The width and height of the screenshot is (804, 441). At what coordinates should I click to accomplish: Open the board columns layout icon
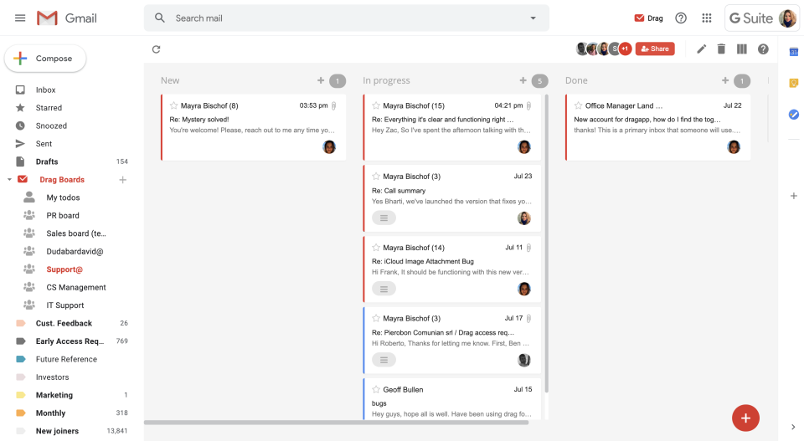coord(741,49)
